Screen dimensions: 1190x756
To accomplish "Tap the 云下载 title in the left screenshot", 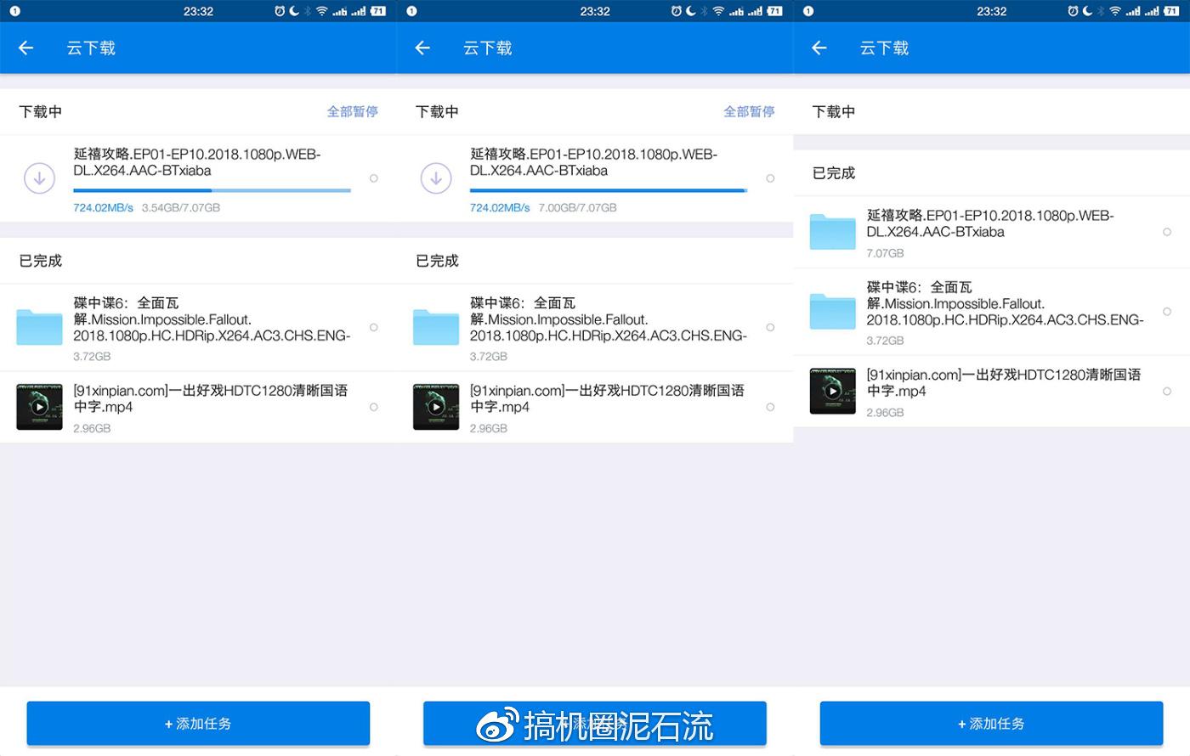I will (x=91, y=48).
